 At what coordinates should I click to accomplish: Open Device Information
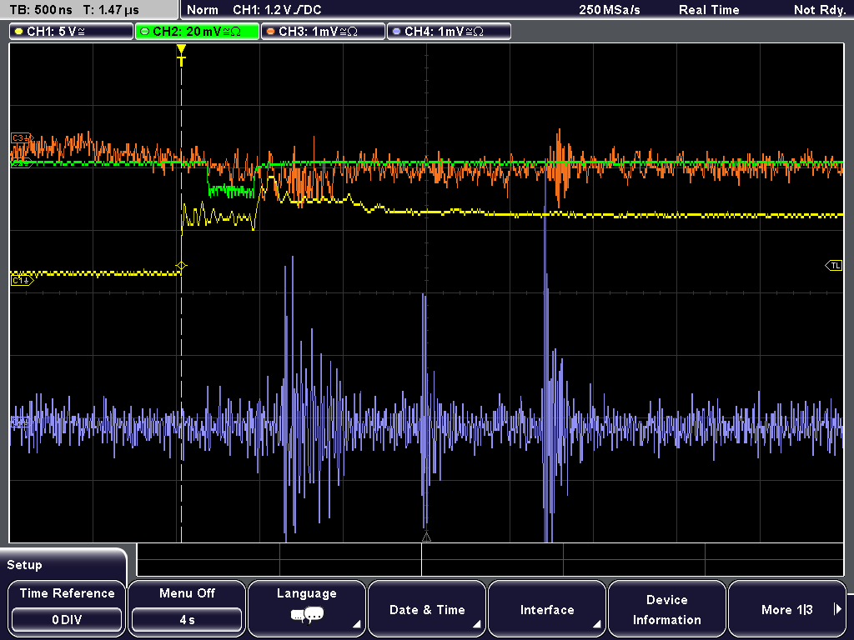tap(666, 608)
